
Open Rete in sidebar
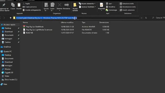[x=5, y=84]
